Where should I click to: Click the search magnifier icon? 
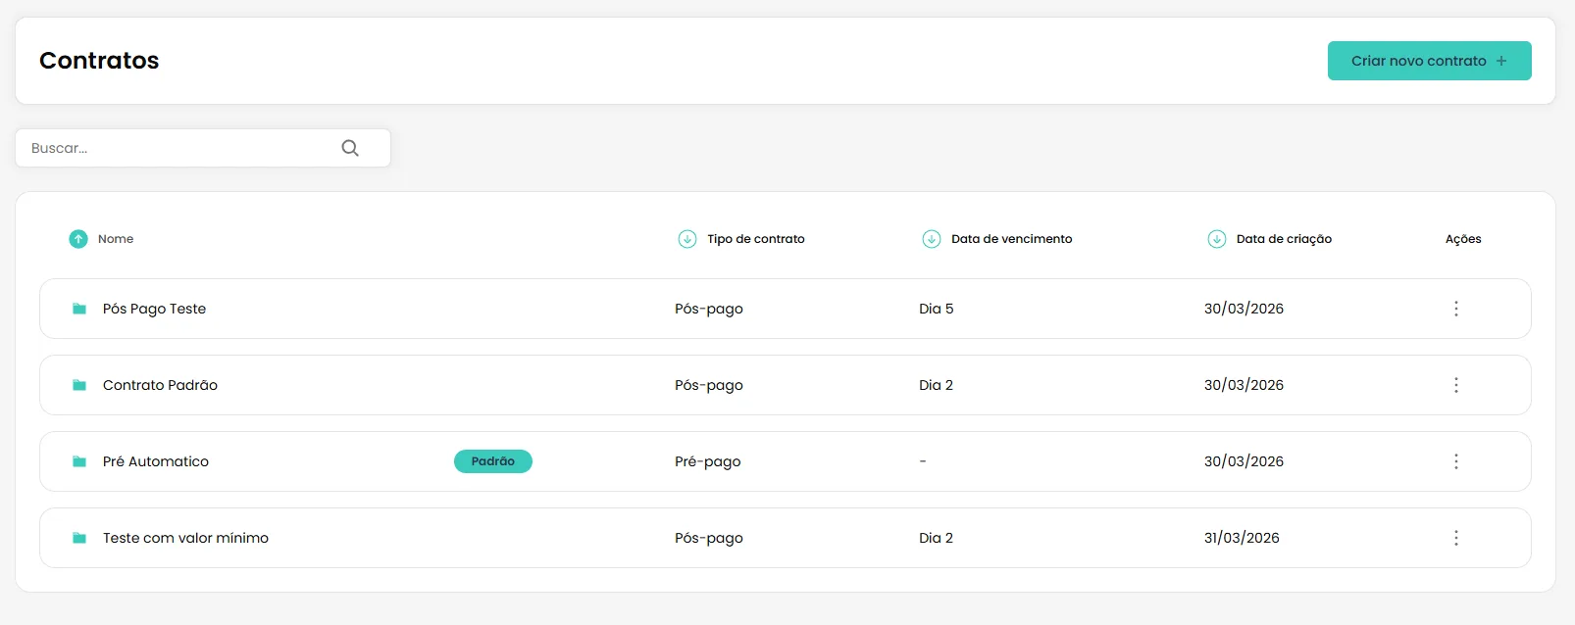coord(350,148)
